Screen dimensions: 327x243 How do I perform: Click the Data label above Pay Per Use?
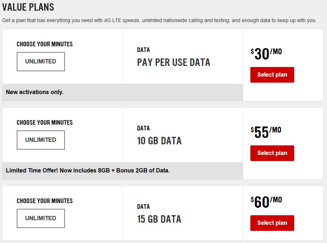(x=143, y=50)
